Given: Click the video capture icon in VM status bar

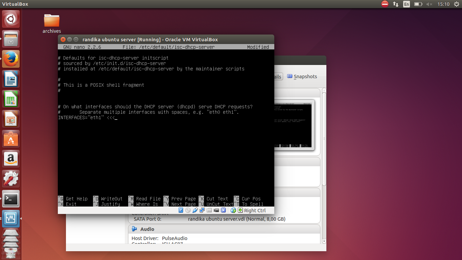Looking at the screenshot, I should click(x=216, y=210).
